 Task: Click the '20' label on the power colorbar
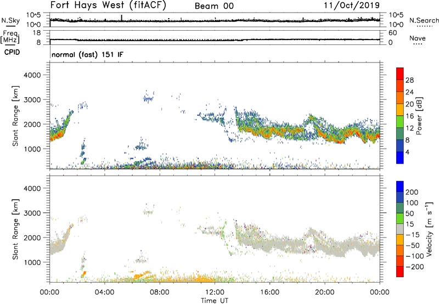409,104
